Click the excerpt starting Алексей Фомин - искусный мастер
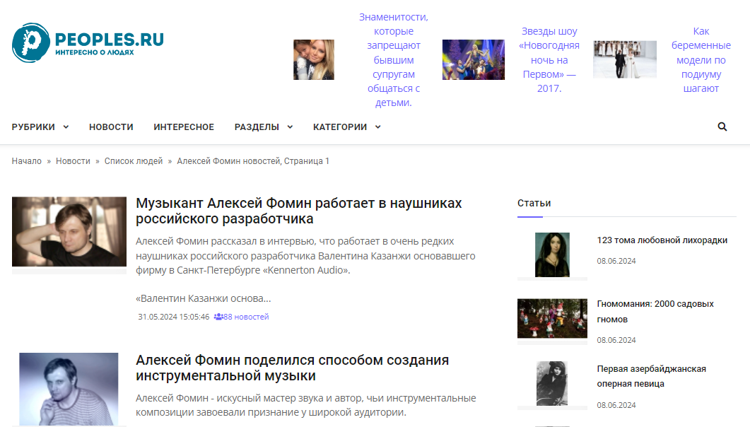This screenshot has height=427, width=750. [x=305, y=405]
